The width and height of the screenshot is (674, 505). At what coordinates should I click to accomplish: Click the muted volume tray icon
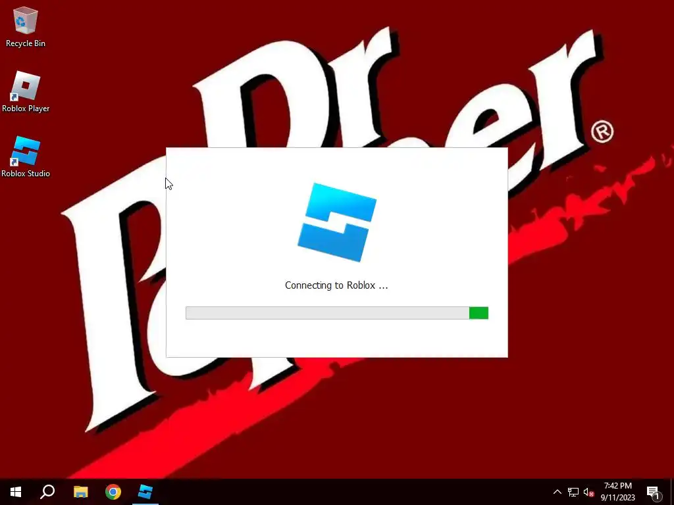coord(589,492)
